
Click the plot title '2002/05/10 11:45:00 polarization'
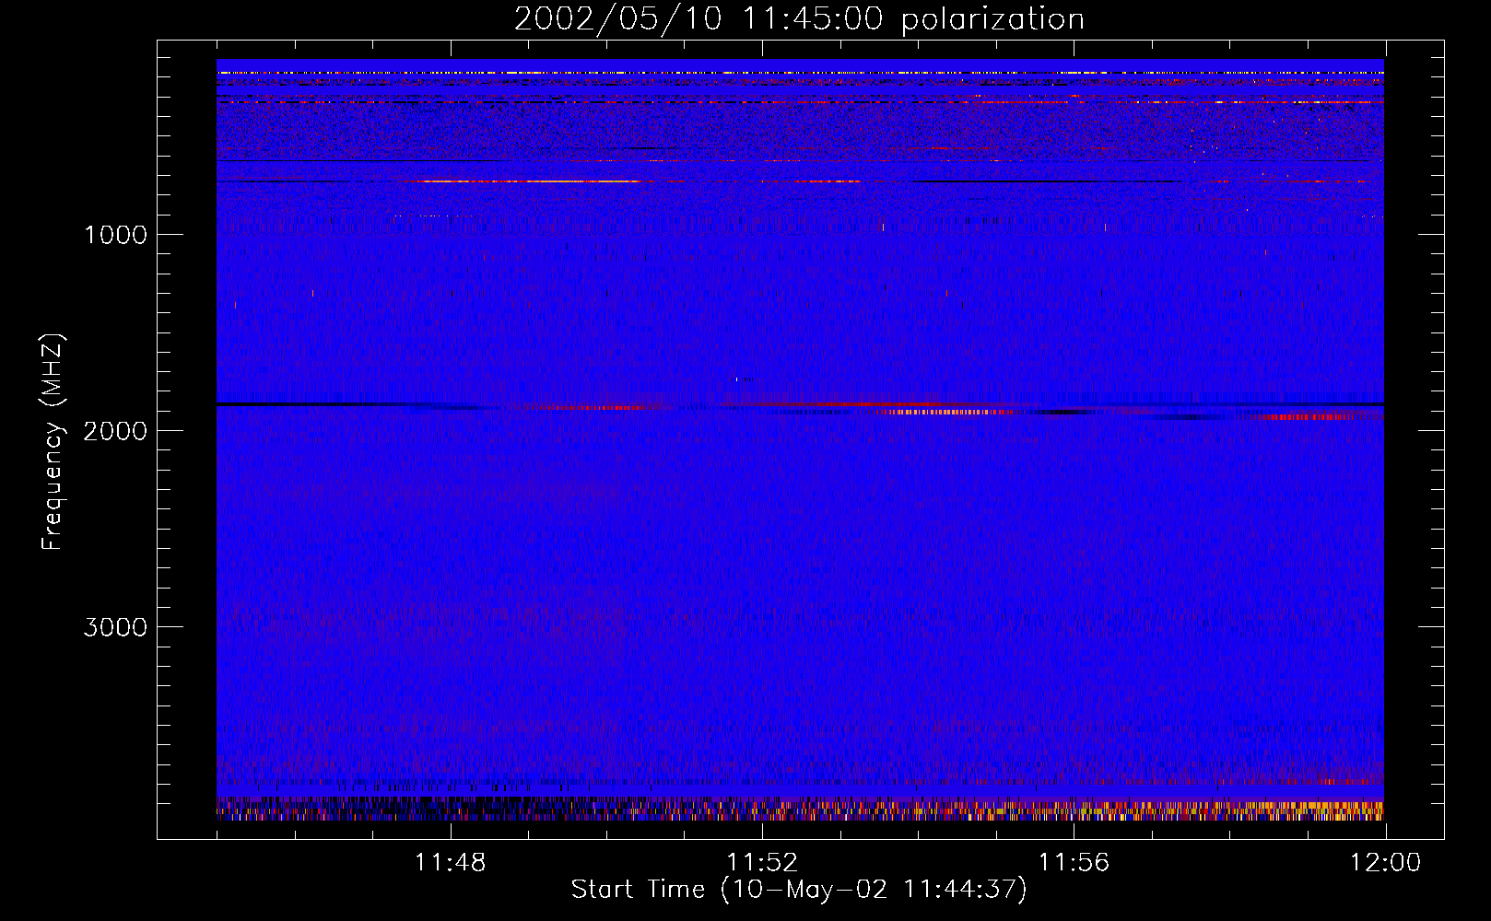799,19
